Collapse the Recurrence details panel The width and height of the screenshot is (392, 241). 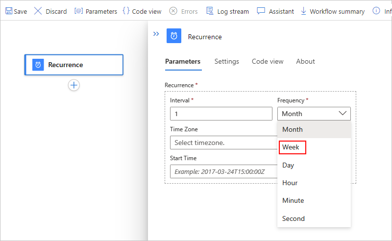pos(156,34)
